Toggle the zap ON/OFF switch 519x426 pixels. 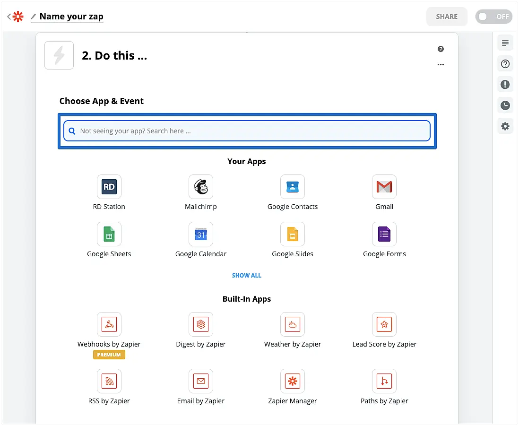tap(493, 17)
